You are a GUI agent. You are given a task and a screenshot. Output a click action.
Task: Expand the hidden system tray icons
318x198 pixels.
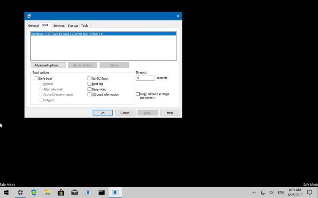click(254, 192)
